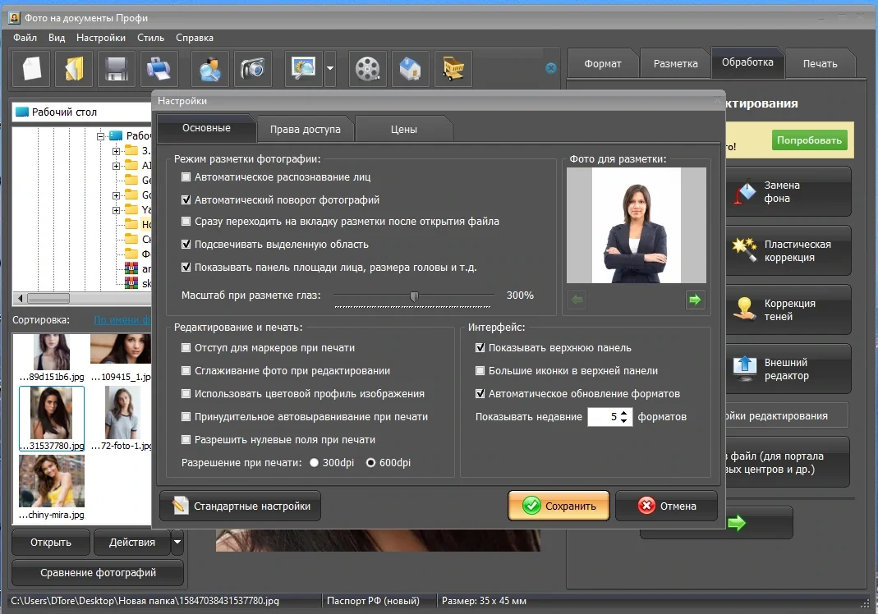Toggle Показывать панель площади лица checkbox
Screen dimensions: 878x614
[186, 267]
